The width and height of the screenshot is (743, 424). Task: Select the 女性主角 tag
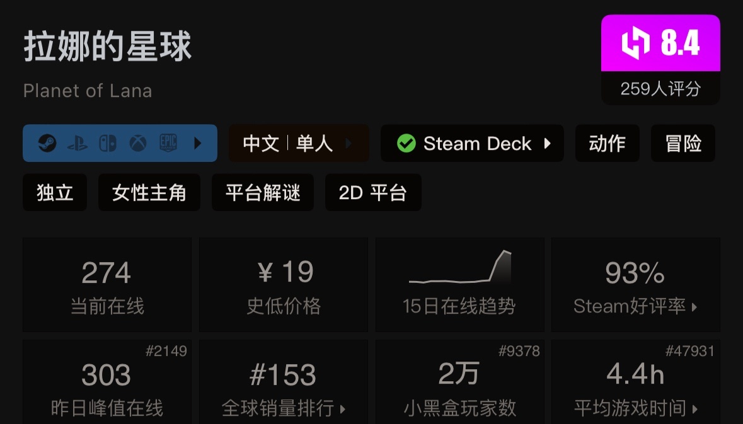[149, 193]
